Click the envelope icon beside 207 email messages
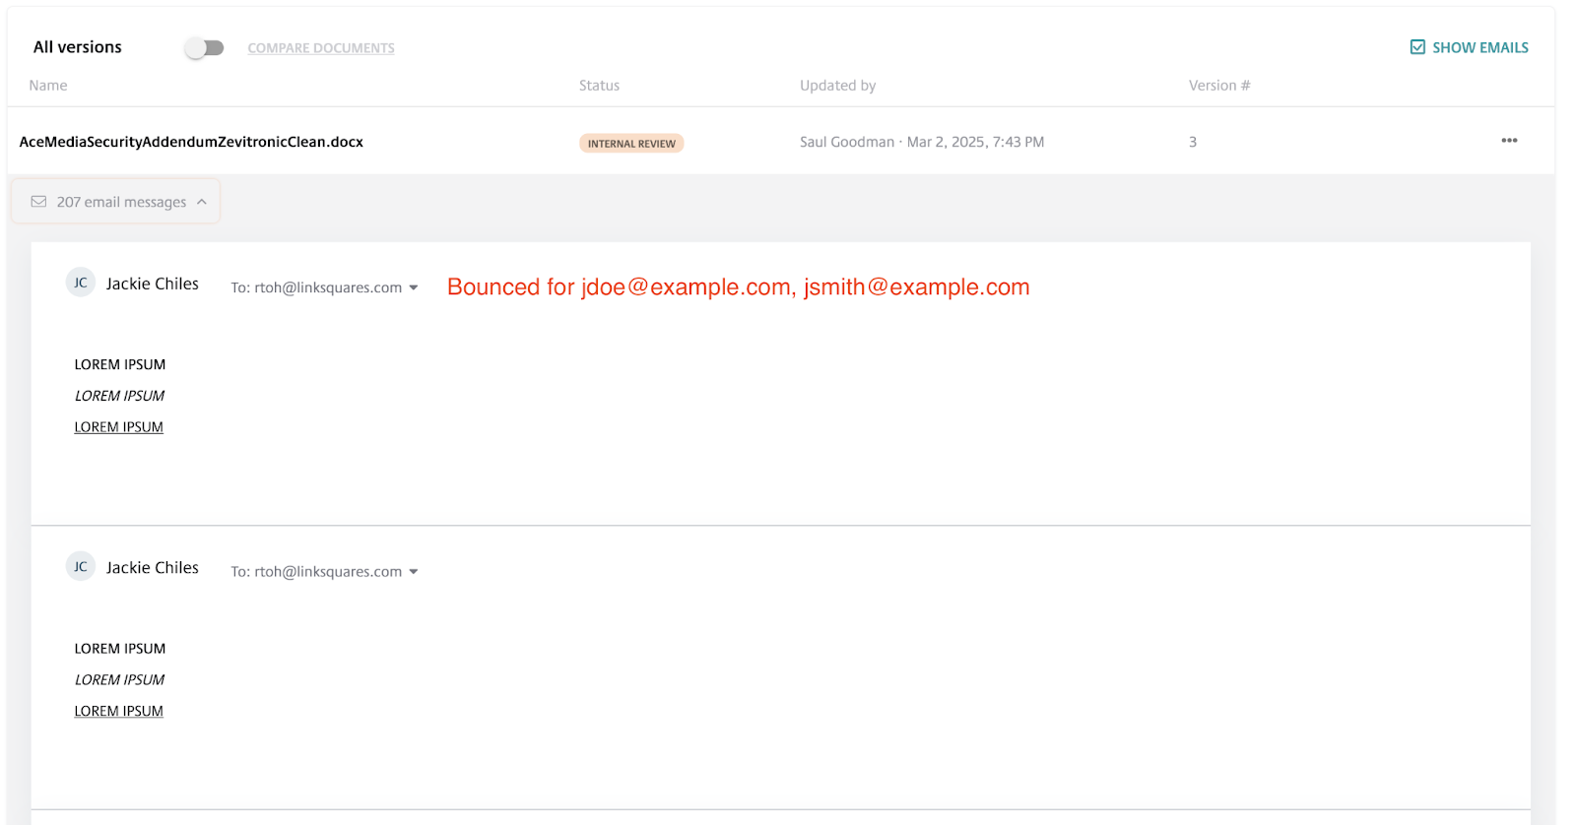This screenshot has height=825, width=1576. tap(38, 202)
